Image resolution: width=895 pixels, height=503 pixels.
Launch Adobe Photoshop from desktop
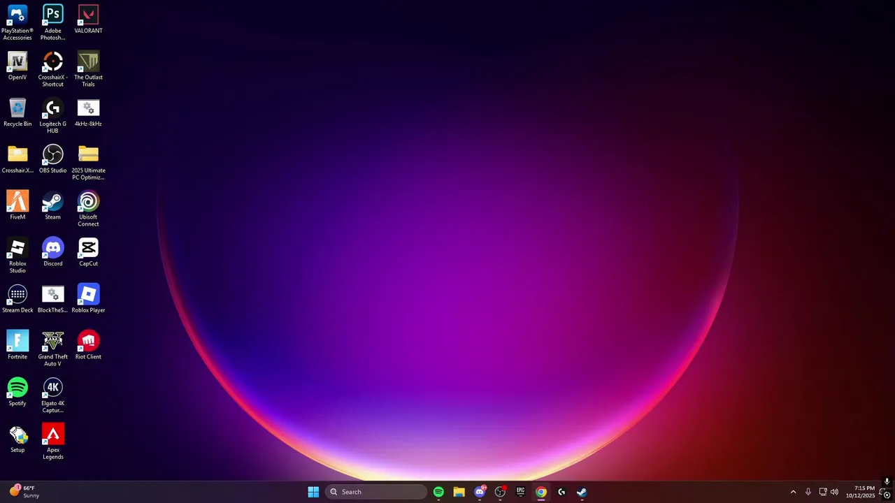(52, 22)
